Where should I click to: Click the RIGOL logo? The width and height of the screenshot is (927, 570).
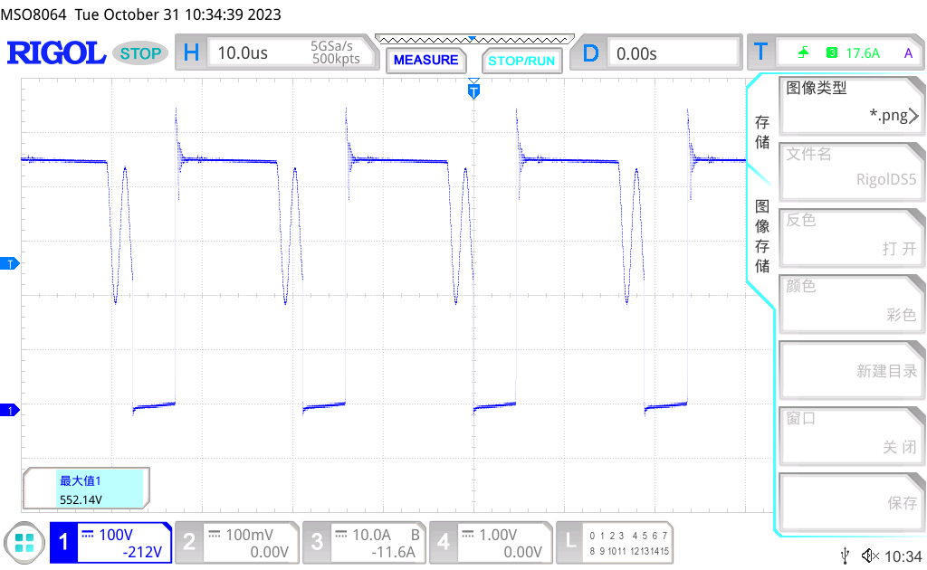[x=56, y=53]
